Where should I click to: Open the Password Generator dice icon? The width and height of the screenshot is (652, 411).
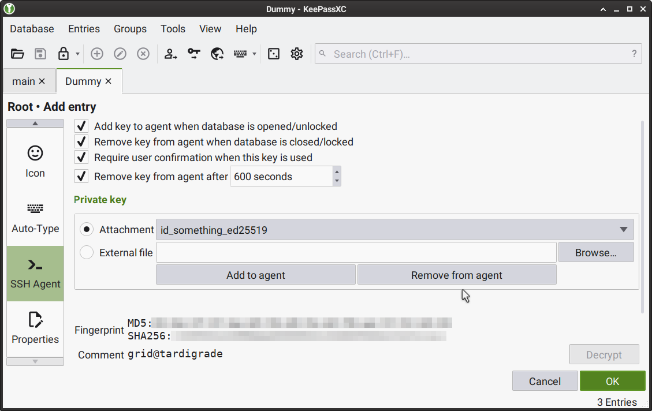(x=273, y=53)
